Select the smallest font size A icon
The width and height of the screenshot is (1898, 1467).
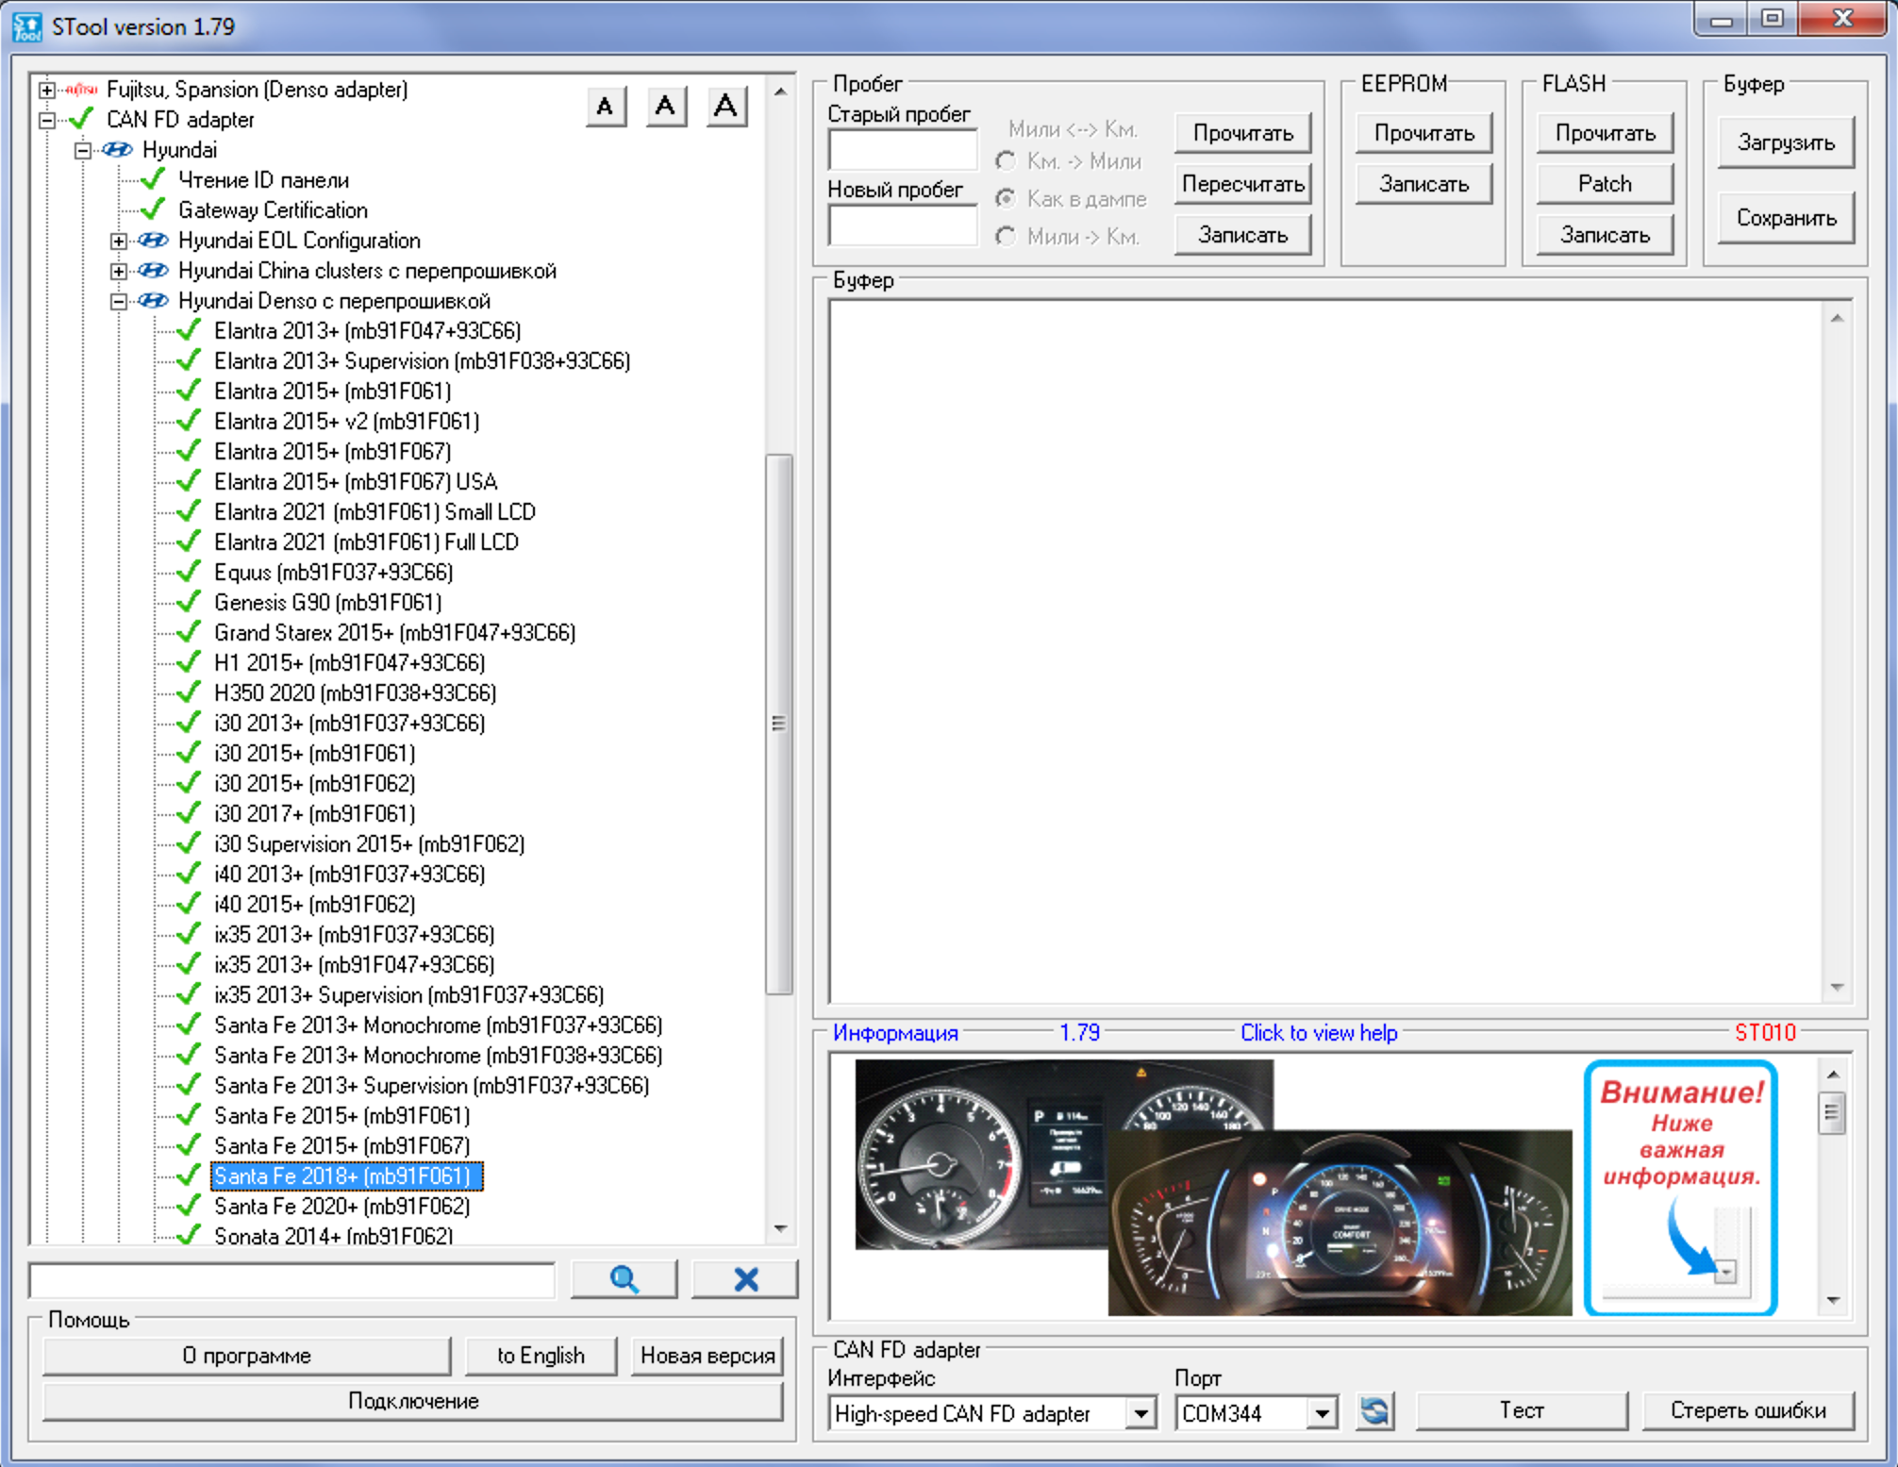[606, 107]
